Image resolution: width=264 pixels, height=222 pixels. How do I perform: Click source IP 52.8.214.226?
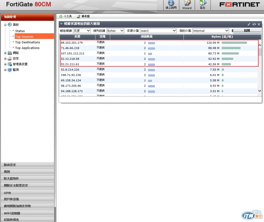tap(70, 70)
